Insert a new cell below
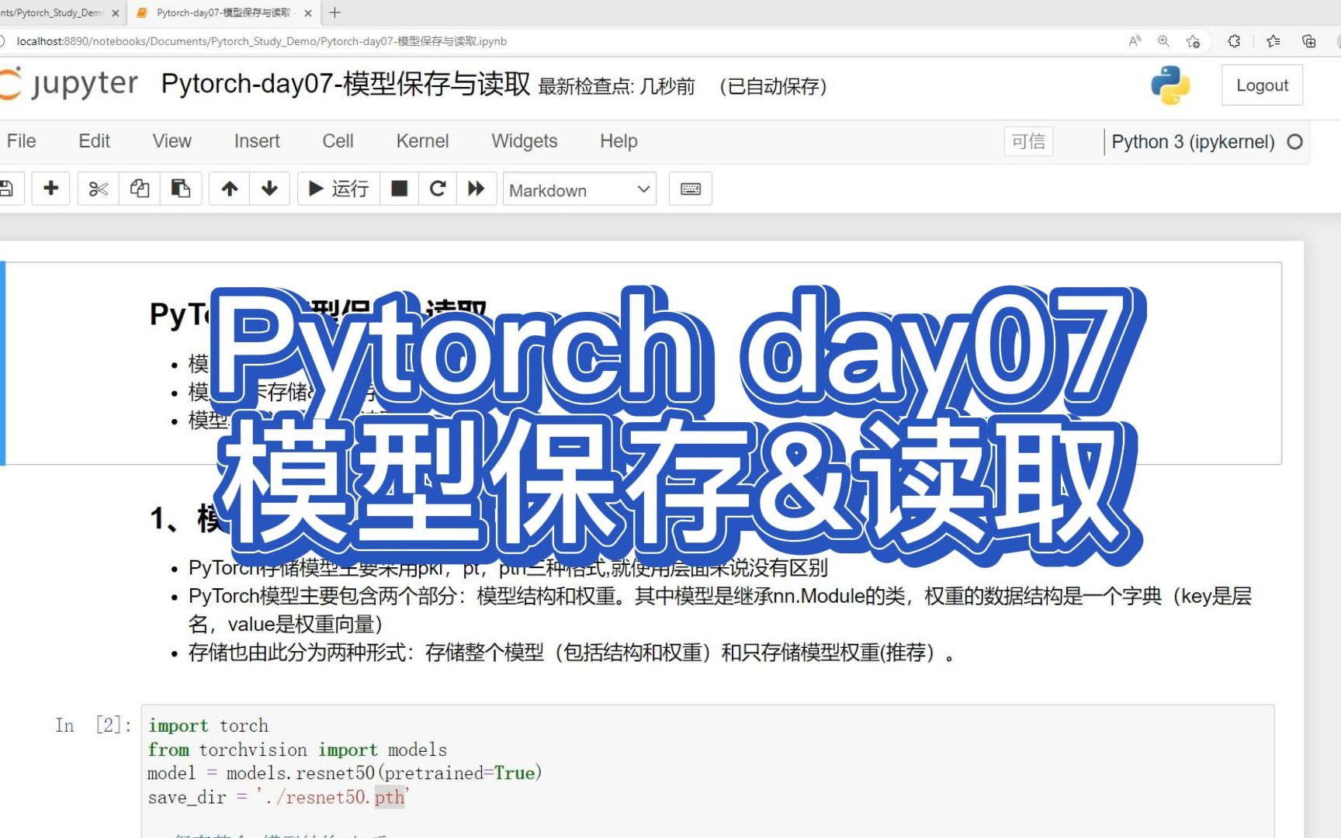Viewport: 1341px width, 838px height. click(50, 189)
